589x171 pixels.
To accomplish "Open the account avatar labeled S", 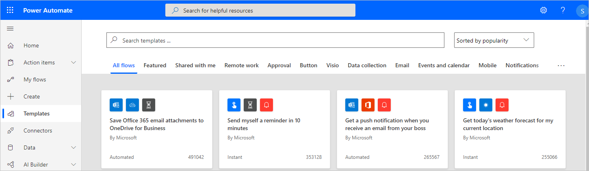I will click(x=583, y=11).
